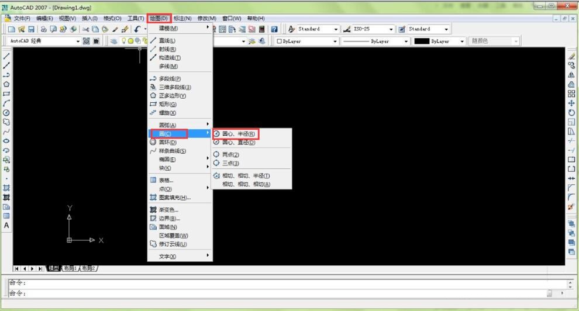Select the multiline Text tool icon
The height and width of the screenshot is (311, 579).
[x=6, y=225]
